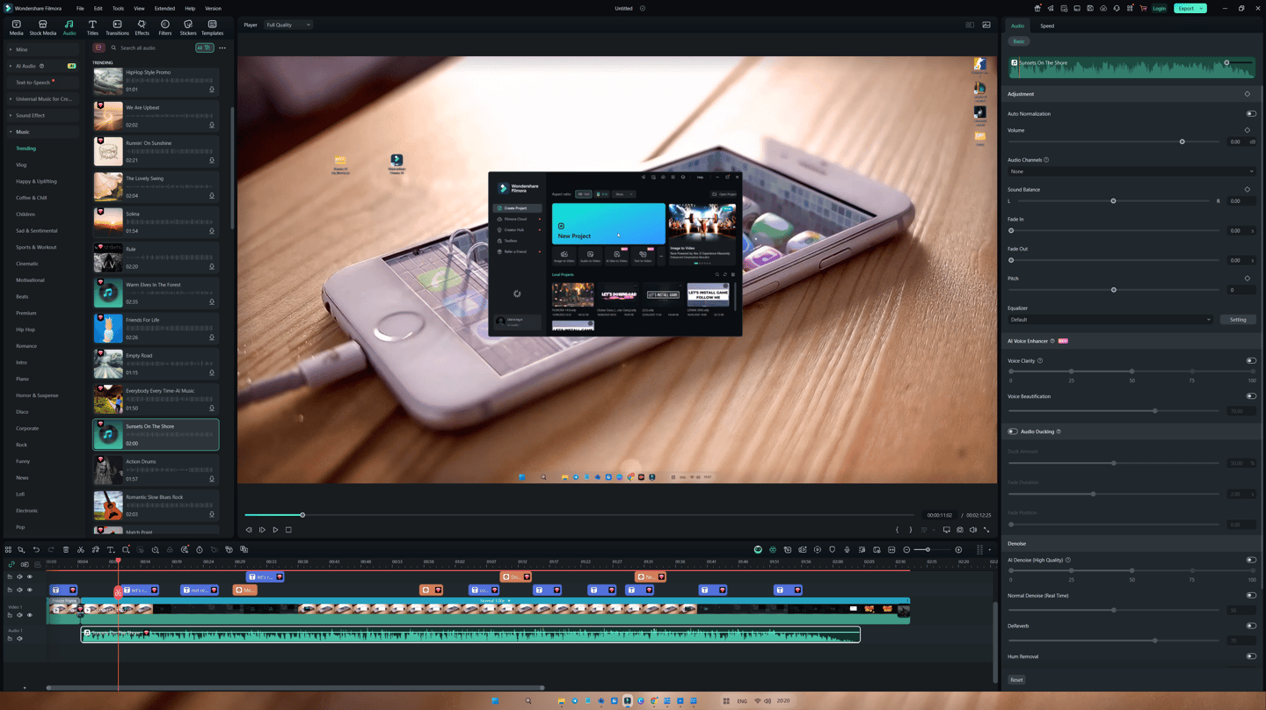Viewport: 1266px width, 710px height.
Task: Delete selected clip with trash icon
Action: click(x=66, y=550)
